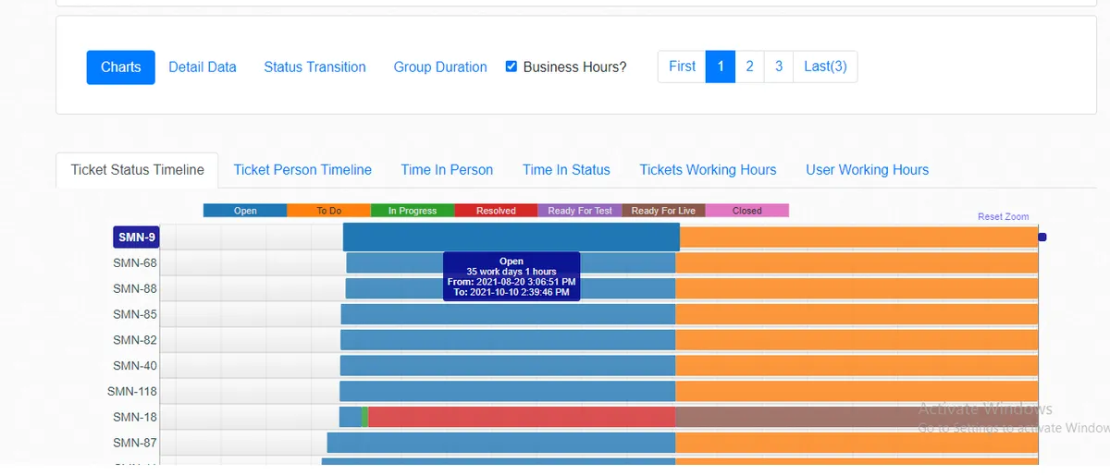Select the SMN-88 row label

pos(135,289)
